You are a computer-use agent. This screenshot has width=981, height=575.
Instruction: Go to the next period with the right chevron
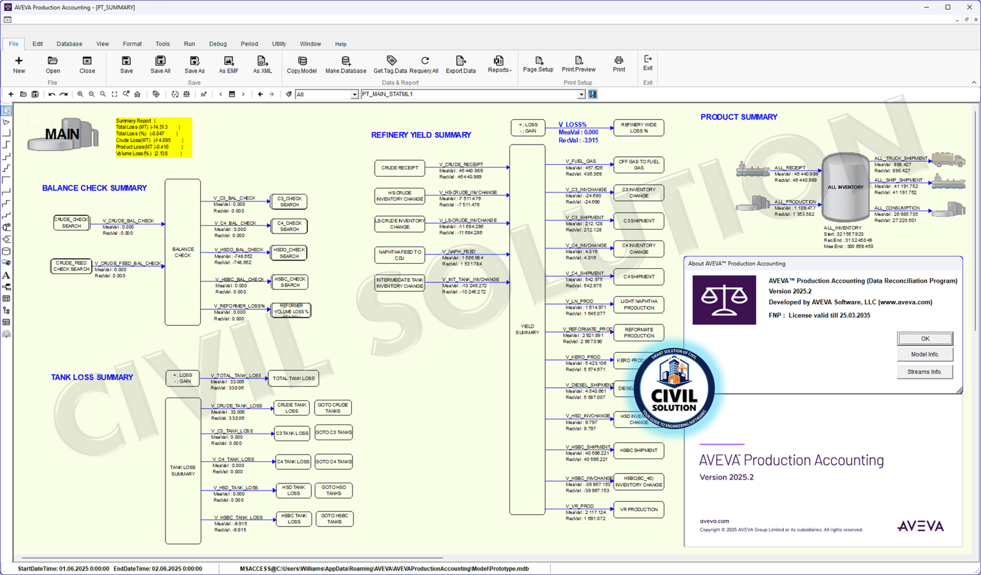[243, 94]
